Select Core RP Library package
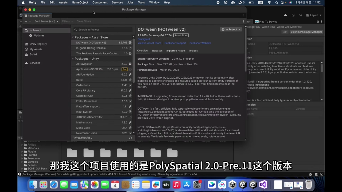342x192 pixels. [102, 90]
